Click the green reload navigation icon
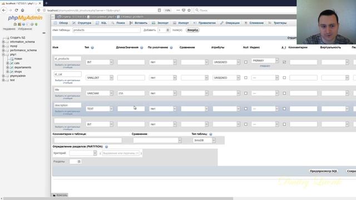356x200 pixels. click(36, 24)
